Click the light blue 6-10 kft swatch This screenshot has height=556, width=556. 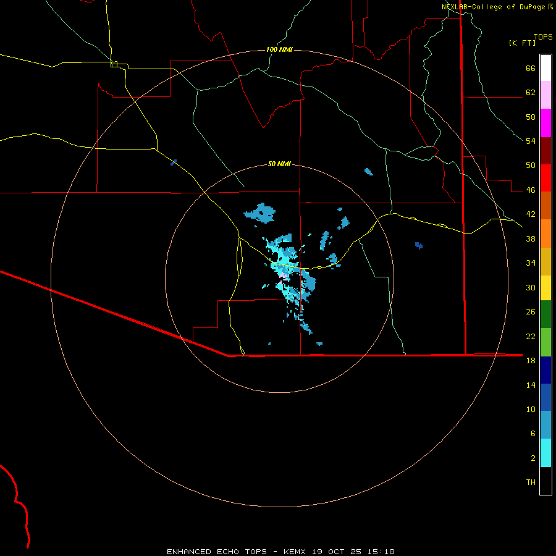click(x=545, y=425)
